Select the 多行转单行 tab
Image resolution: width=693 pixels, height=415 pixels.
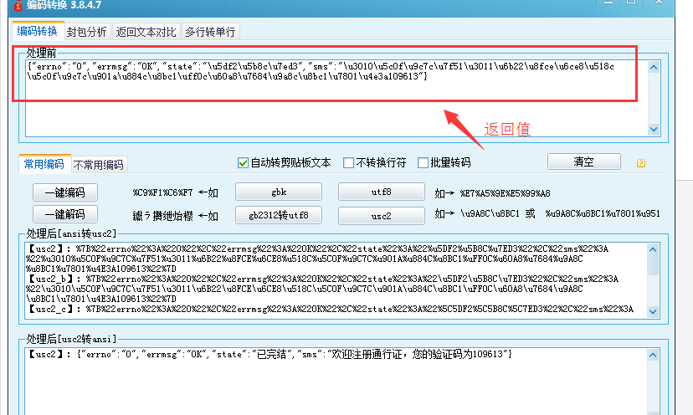(210, 32)
